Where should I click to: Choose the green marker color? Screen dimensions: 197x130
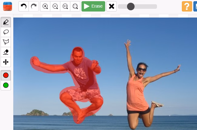coord(6,85)
